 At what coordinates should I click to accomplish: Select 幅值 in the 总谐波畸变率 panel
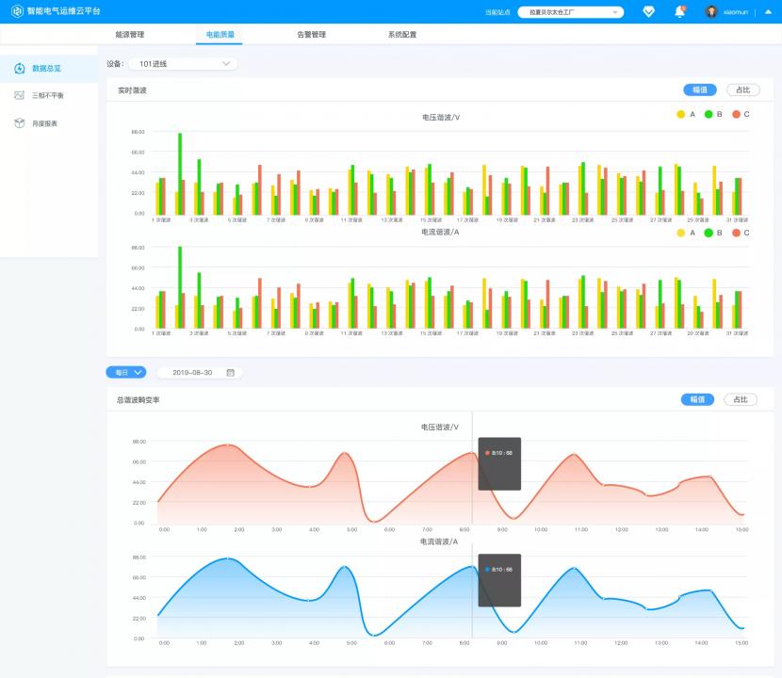click(697, 399)
